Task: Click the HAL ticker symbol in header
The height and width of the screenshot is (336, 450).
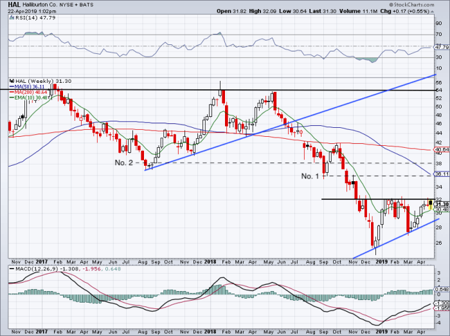Action: click(x=14, y=4)
